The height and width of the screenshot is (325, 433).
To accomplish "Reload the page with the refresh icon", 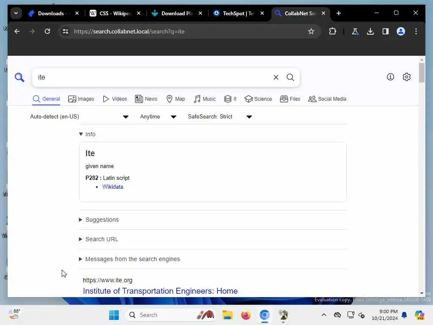I will click(x=47, y=31).
